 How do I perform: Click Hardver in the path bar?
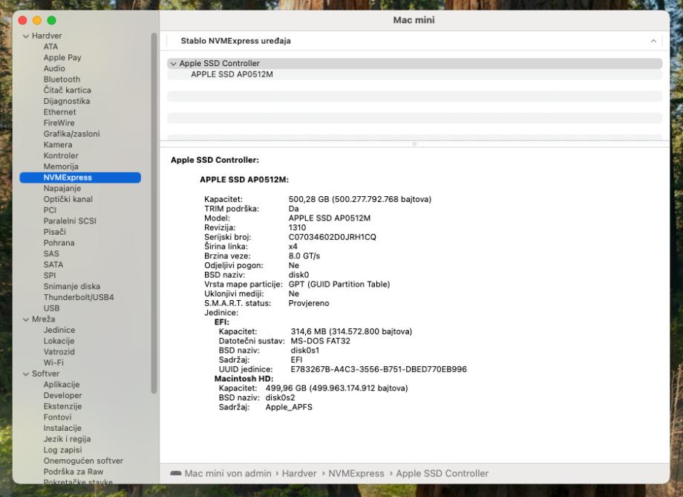pyautogui.click(x=299, y=473)
